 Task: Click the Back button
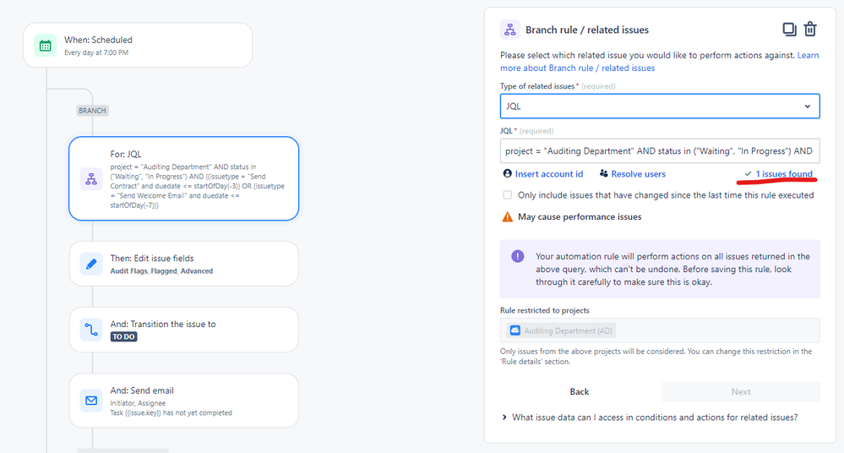(x=580, y=391)
